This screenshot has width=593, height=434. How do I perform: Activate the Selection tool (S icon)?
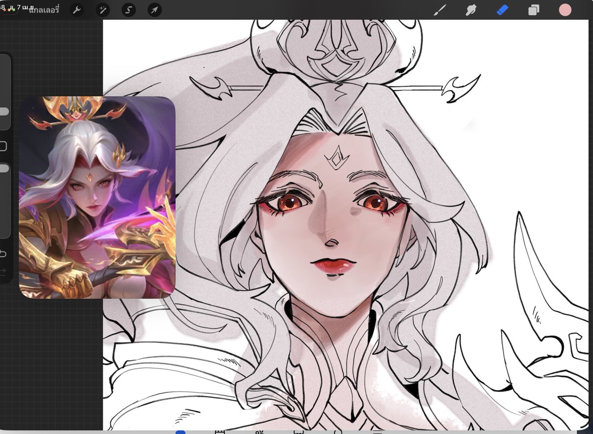129,10
